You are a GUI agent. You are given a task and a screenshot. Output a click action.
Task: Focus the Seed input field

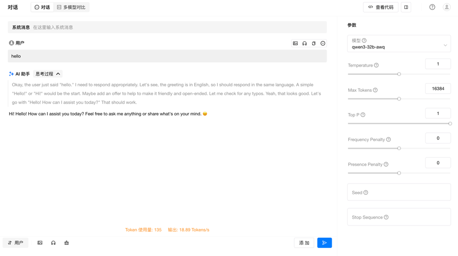[x=399, y=192]
